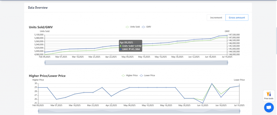The width and height of the screenshot is (277, 115).
Task: Click May 30,2025 label on price chart
Action: pyautogui.click(x=184, y=106)
